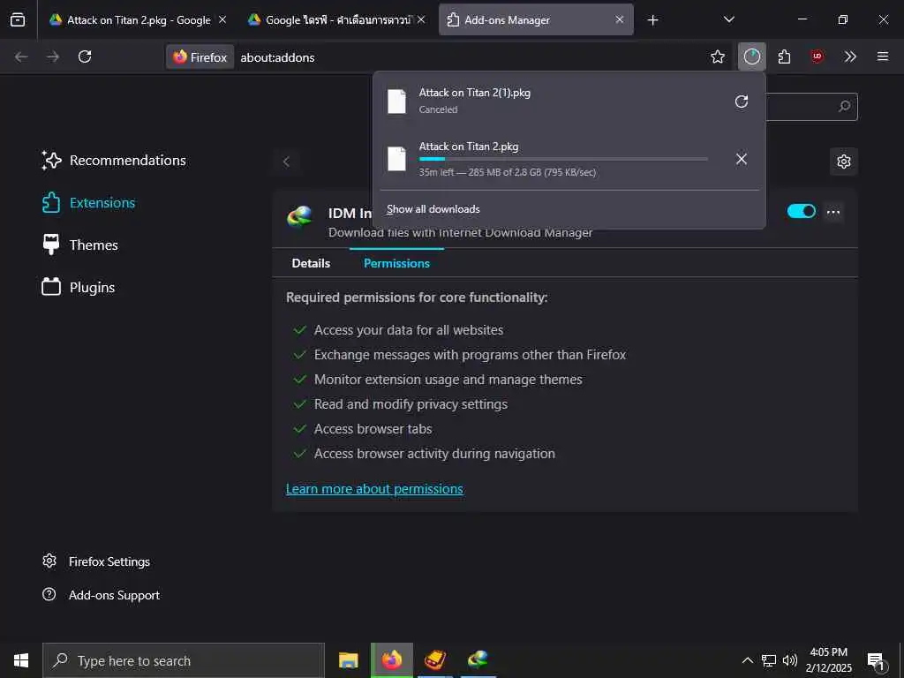Viewport: 904px width, 678px height.
Task: Open the uBlock Origin toolbar icon
Action: coord(817,56)
